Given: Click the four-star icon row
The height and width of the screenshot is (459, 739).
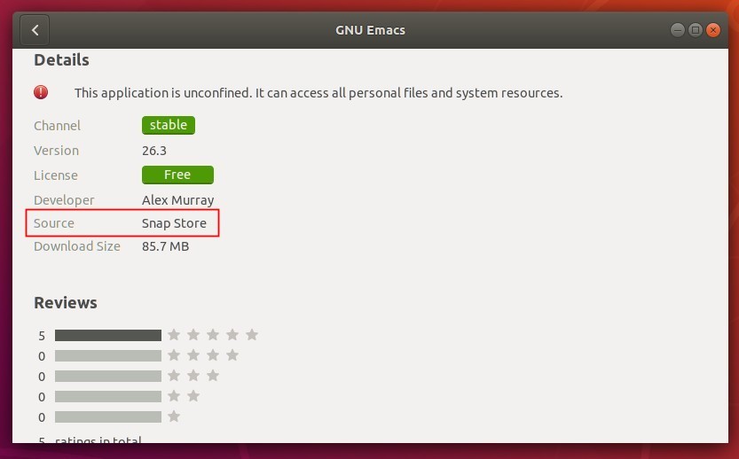Looking at the screenshot, I should pyautogui.click(x=203, y=355).
